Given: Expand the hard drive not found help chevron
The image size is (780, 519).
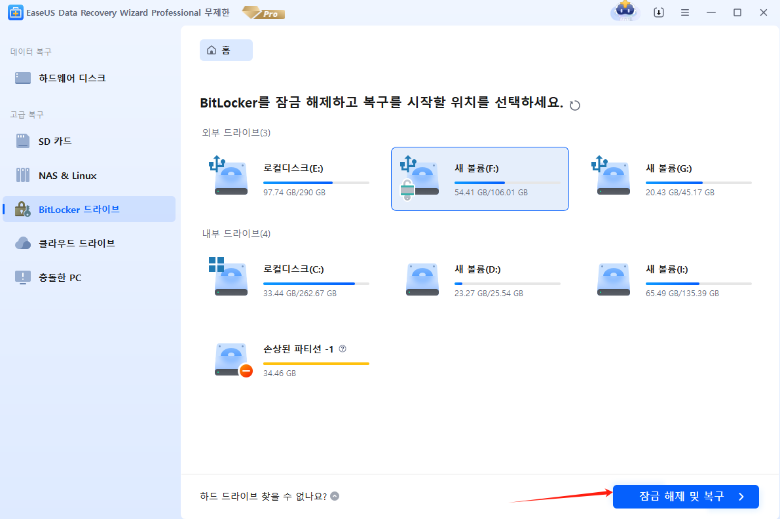Looking at the screenshot, I should click(335, 496).
